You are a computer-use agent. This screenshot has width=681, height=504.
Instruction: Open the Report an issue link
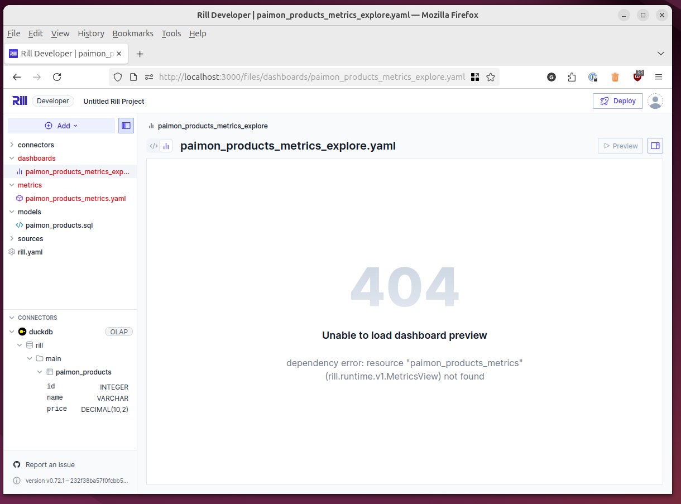49,464
